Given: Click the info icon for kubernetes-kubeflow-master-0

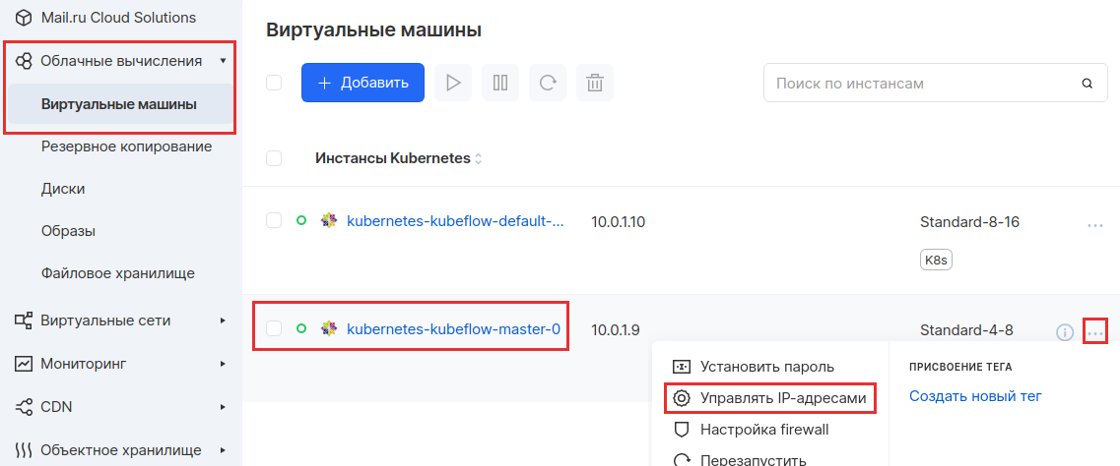Looking at the screenshot, I should [x=1064, y=331].
